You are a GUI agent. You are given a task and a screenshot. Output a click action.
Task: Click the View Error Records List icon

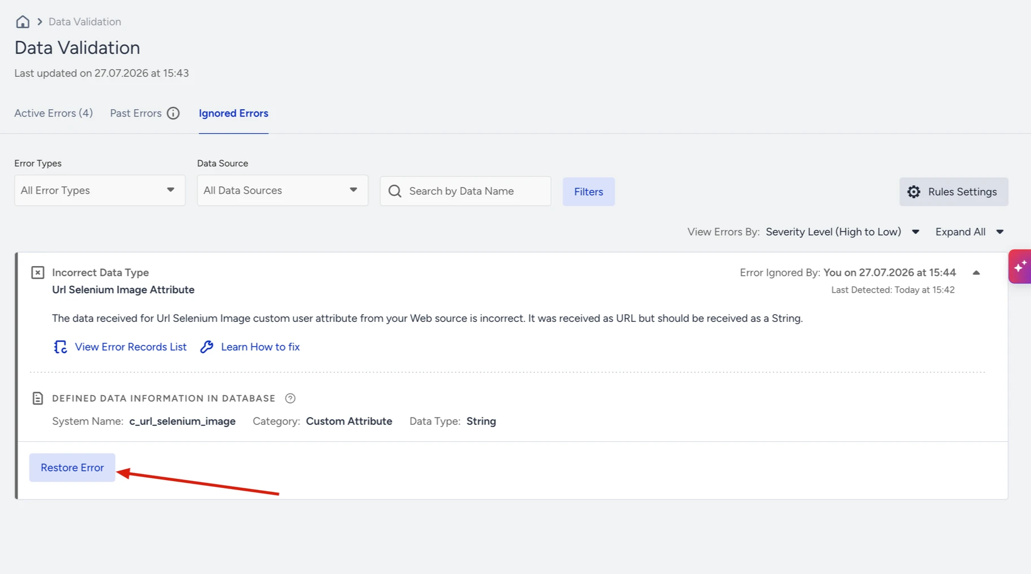[x=60, y=347]
